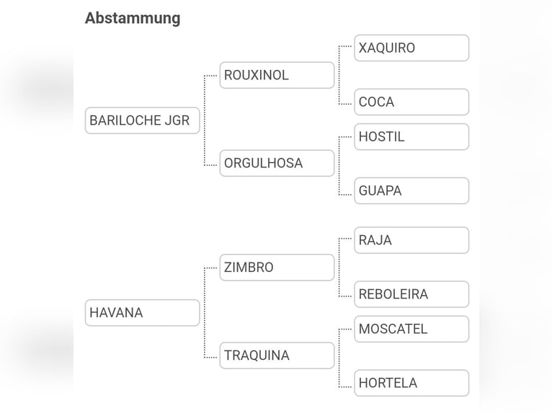Click dotted bracket joining HOSTIL and GUAPA
552x414 pixels.
[339, 164]
